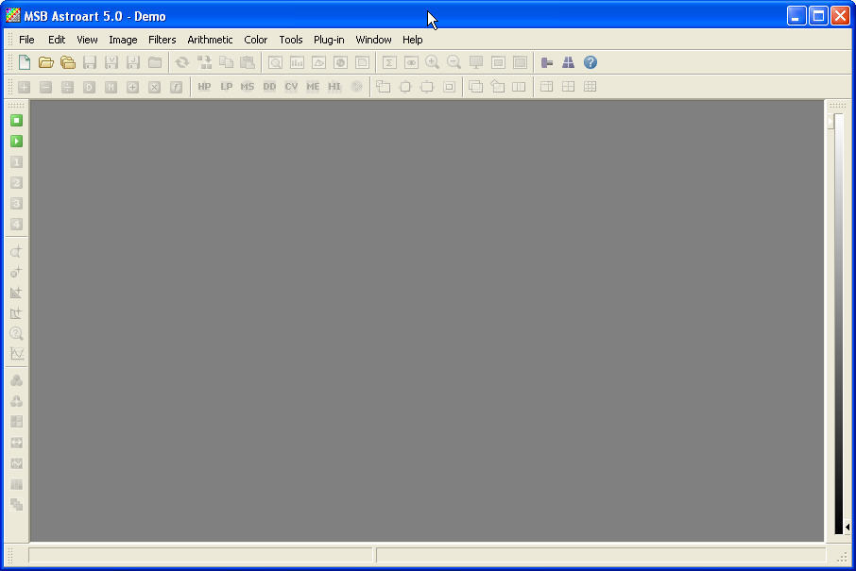856x571 pixels.
Task: Open the Plug-in menu
Action: 329,40
